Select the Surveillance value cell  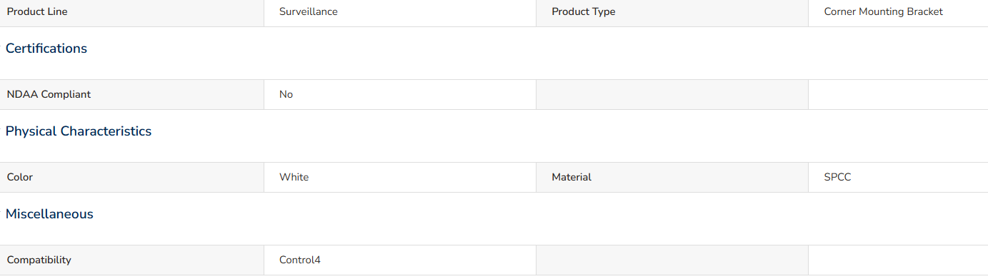pyautogui.click(x=400, y=13)
